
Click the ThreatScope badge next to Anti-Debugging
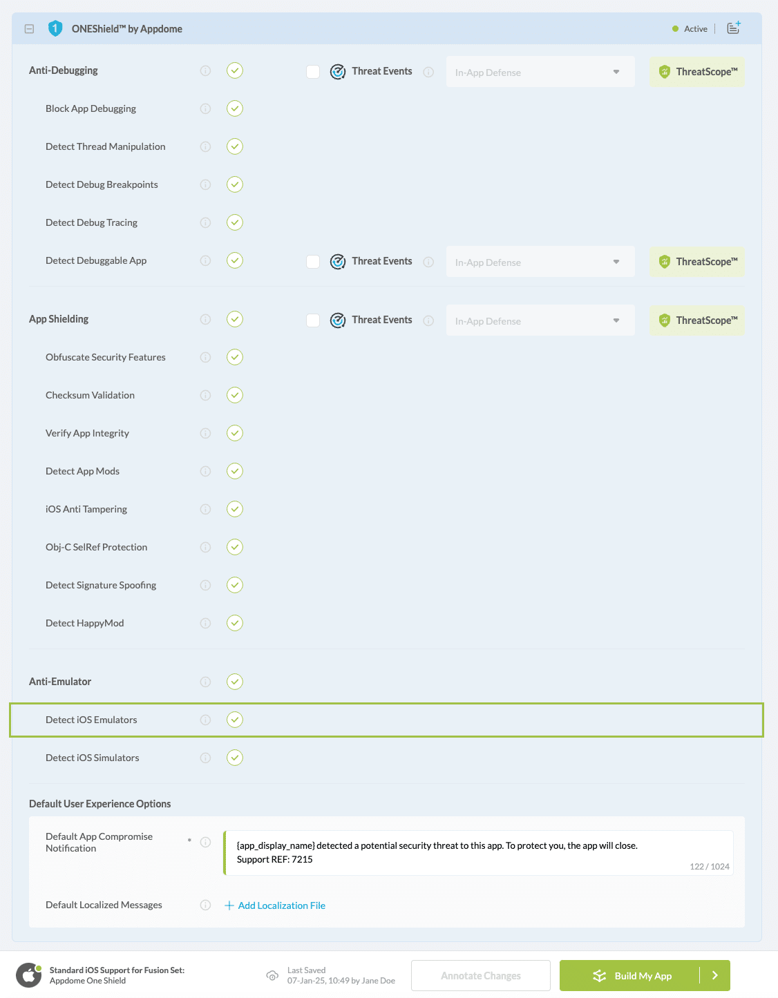[696, 71]
